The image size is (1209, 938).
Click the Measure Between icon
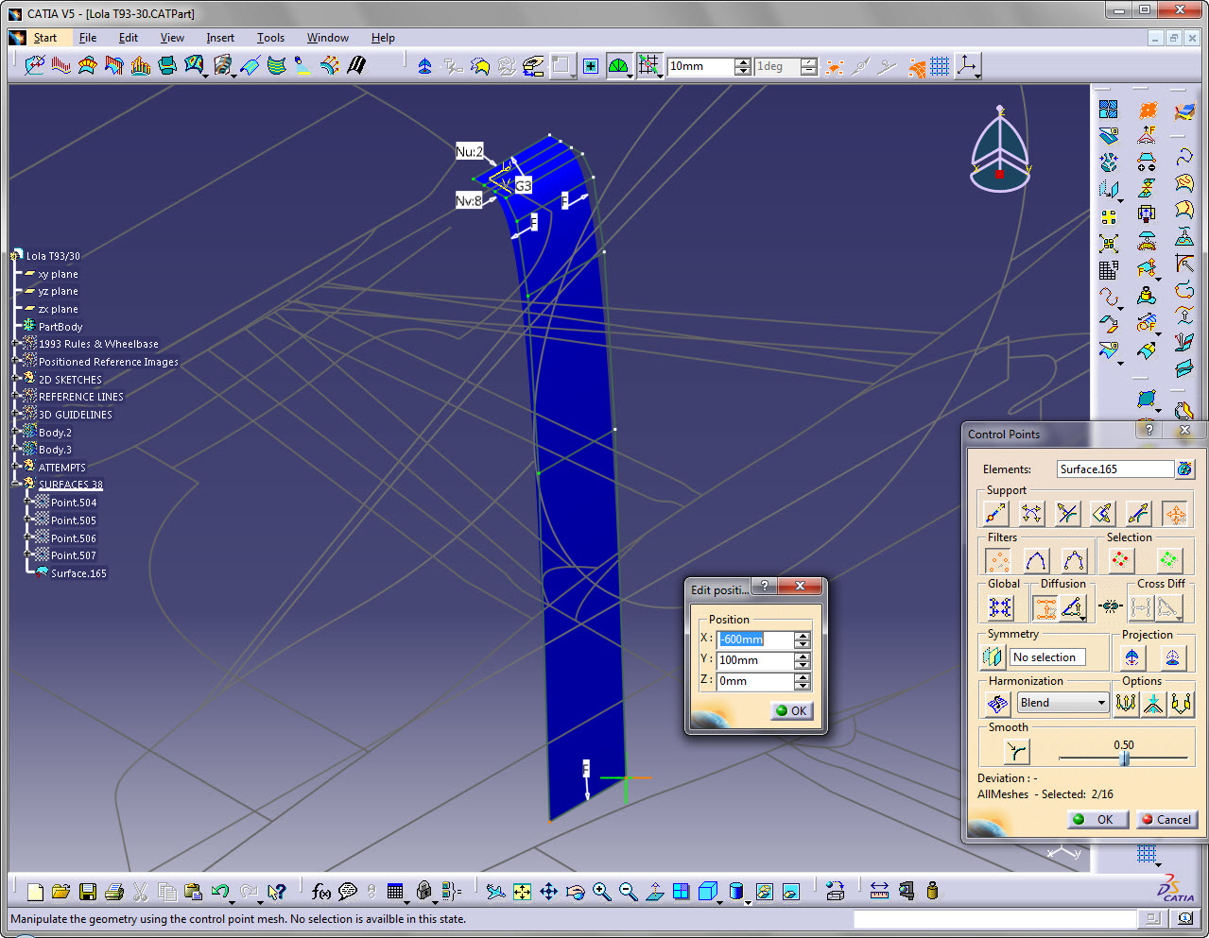879,891
